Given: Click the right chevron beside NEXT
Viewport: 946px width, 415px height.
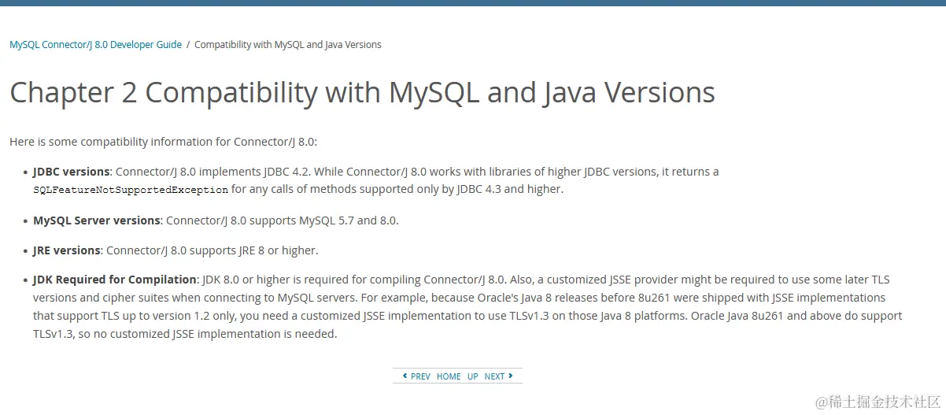Looking at the screenshot, I should (511, 376).
